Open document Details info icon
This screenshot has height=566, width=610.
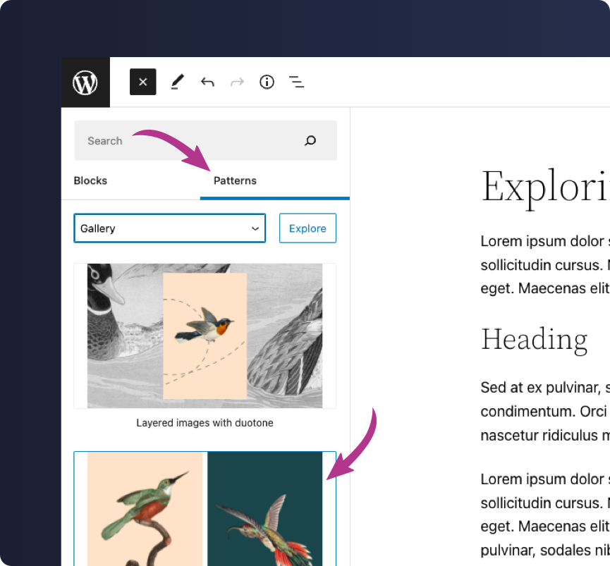click(267, 82)
